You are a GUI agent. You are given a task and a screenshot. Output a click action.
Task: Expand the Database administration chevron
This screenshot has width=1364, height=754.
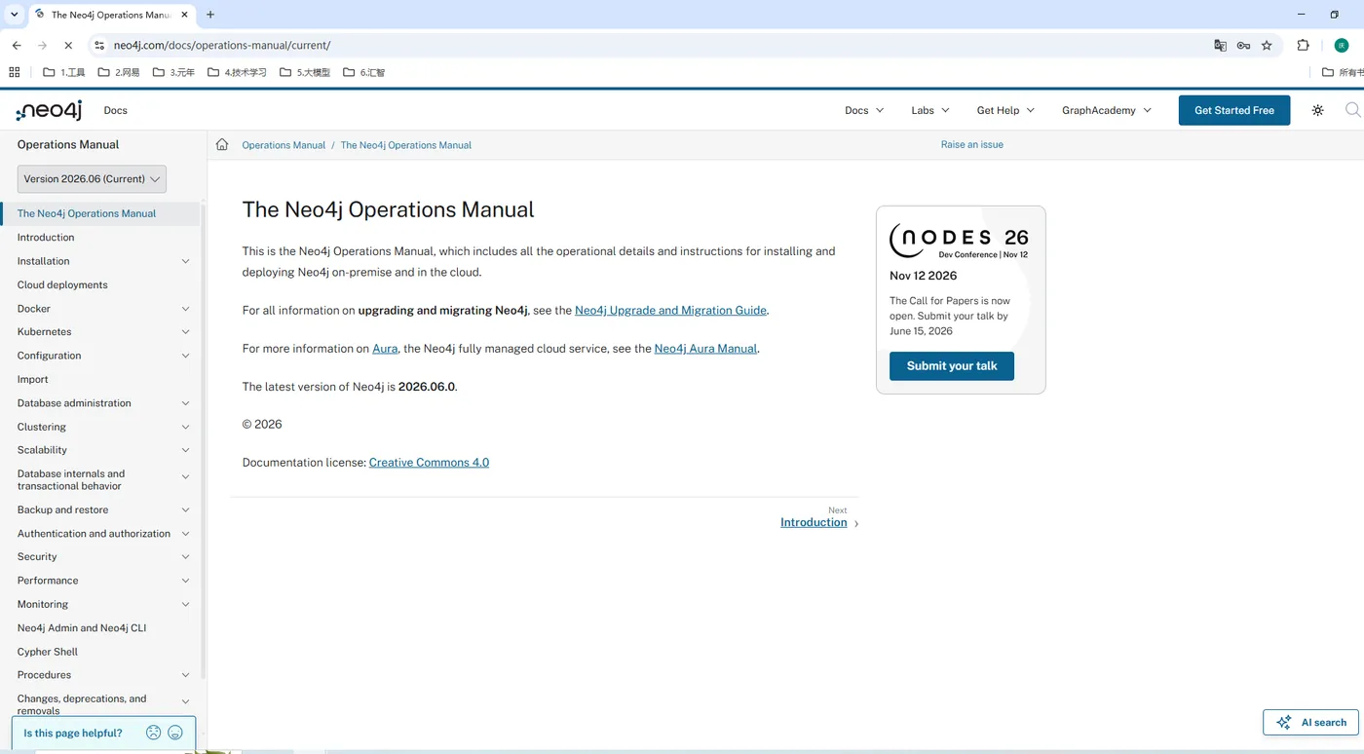186,403
